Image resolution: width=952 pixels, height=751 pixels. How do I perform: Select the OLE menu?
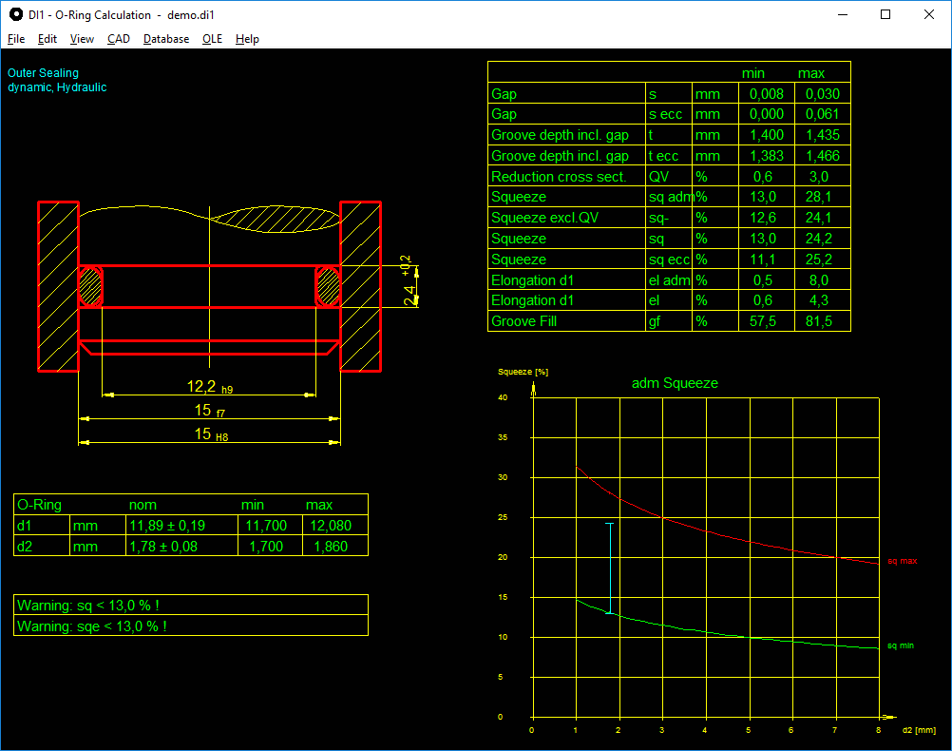click(212, 39)
